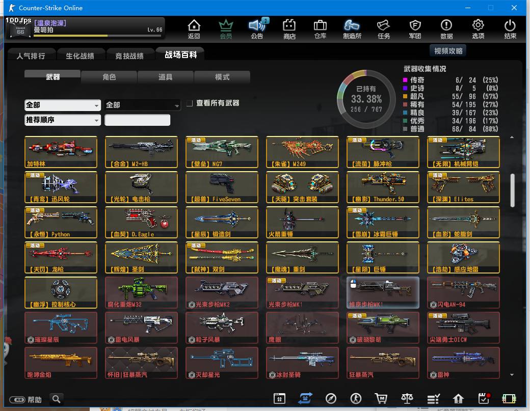Open the 数据 data icon
The height and width of the screenshot is (411, 530).
tap(446, 29)
